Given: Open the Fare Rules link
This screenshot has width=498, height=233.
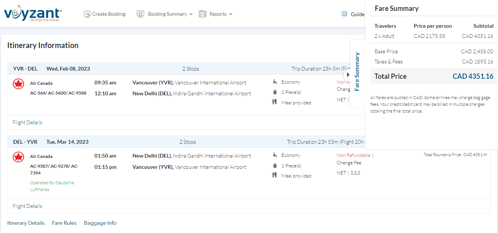Looking at the screenshot, I should tap(64, 223).
